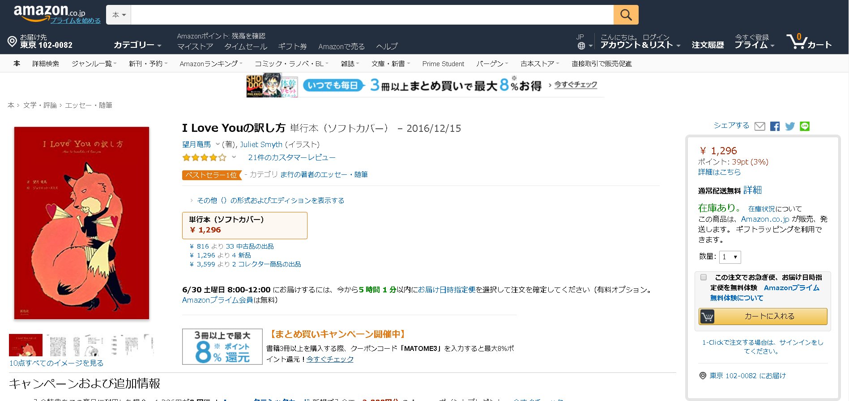849x401 pixels.
Task: Click 在庫状況 link
Action: [762, 209]
